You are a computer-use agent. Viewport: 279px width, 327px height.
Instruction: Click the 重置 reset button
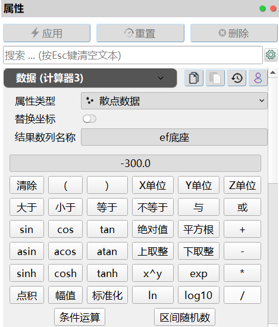[140, 33]
